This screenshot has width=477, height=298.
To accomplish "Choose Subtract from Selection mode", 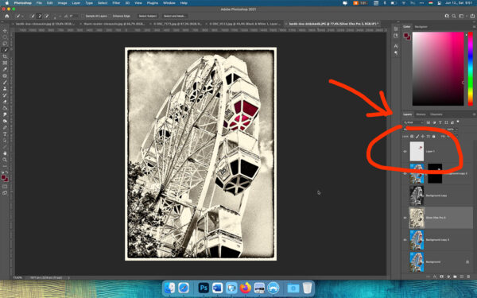I will (47, 16).
